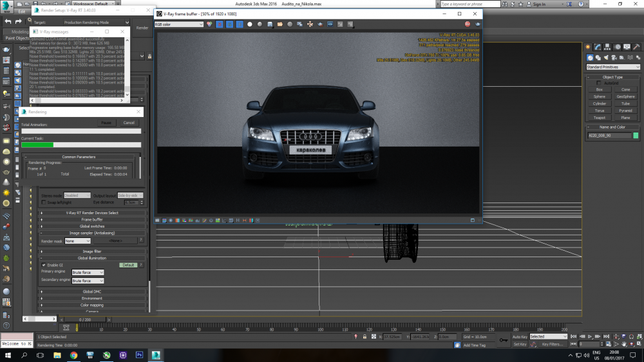
Task: Click the object name field Al20_008_90
Action: pyautogui.click(x=609, y=135)
